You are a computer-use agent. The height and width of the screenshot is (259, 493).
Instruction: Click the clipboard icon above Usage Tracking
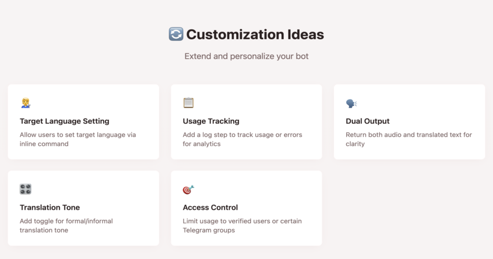tap(188, 103)
